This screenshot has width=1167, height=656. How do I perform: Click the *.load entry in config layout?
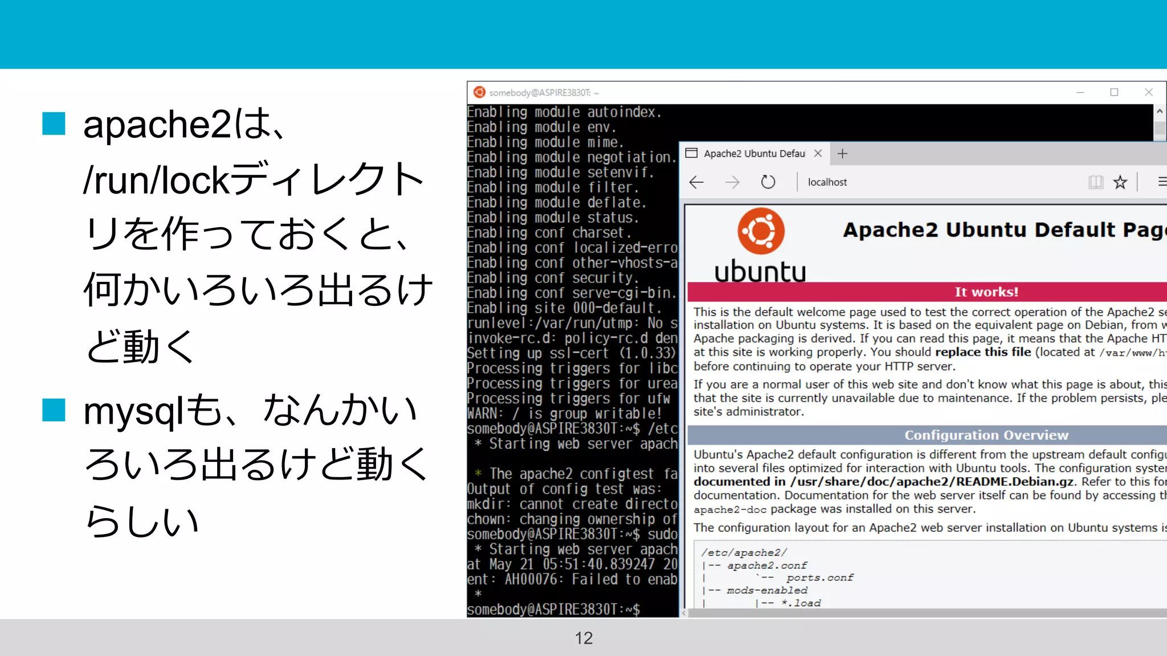point(801,603)
